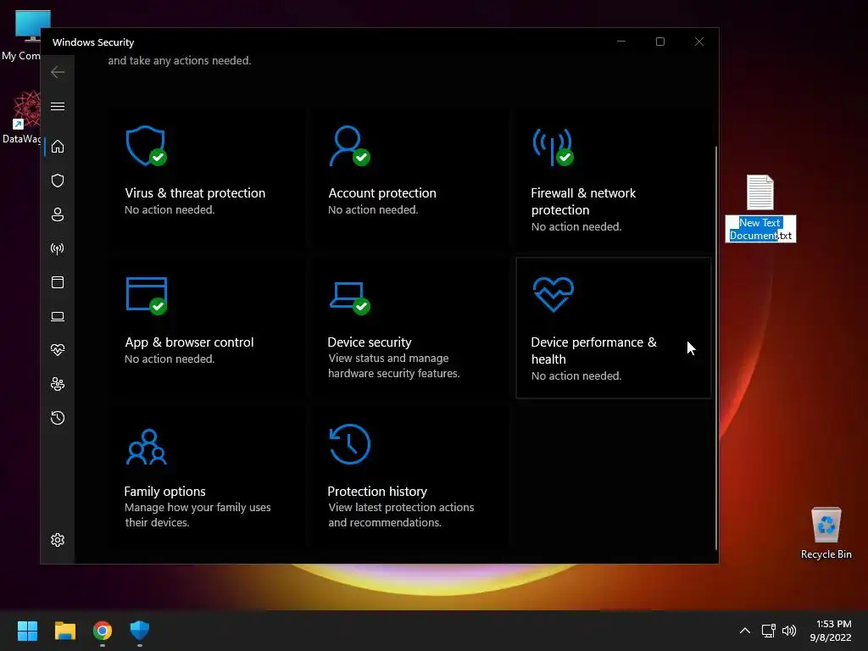The image size is (868, 651).
Task: Select Recycle Bin desktop icon
Action: click(826, 533)
